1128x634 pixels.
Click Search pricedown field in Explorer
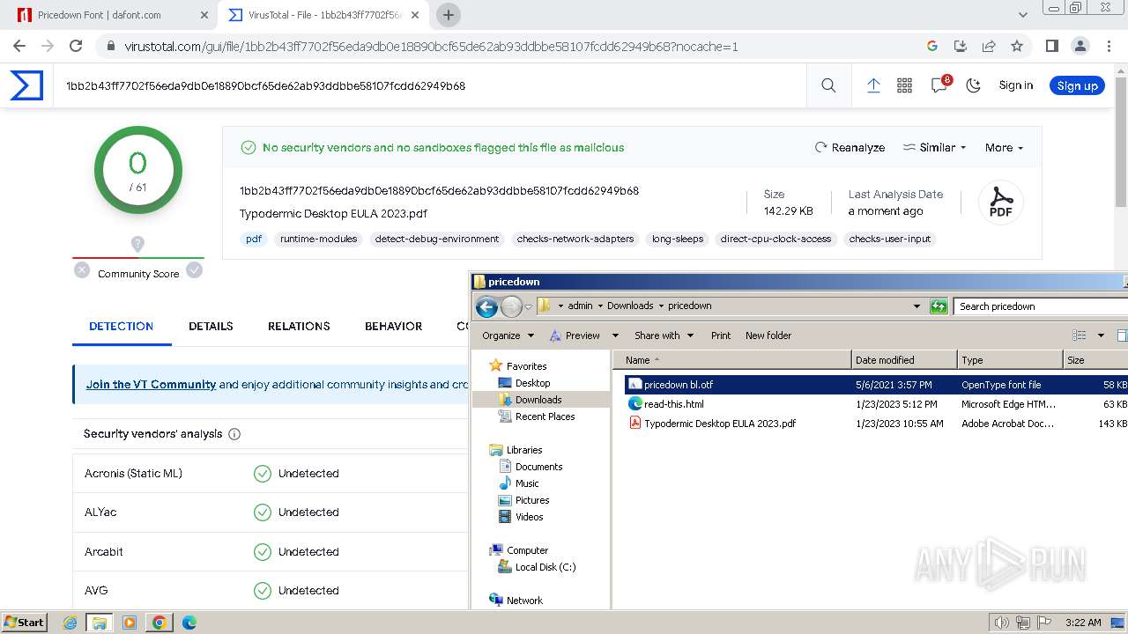pos(1040,306)
